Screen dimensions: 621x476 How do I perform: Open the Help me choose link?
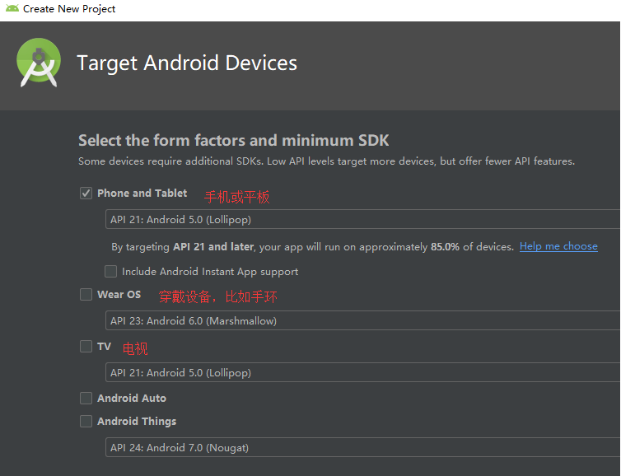558,246
